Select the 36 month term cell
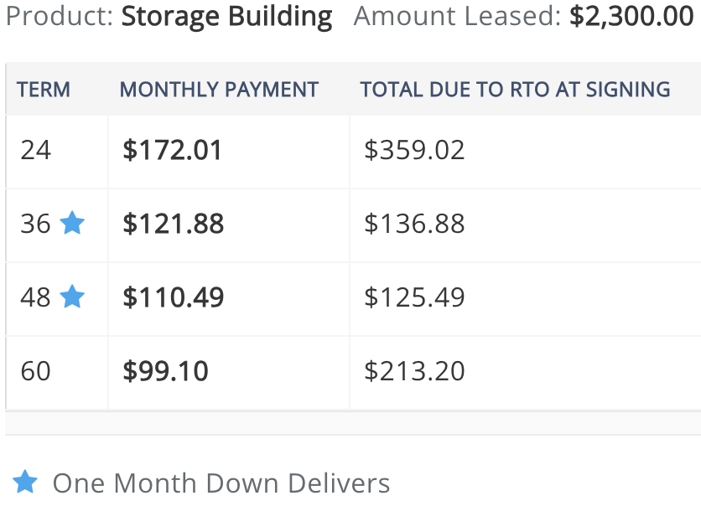The image size is (701, 506). point(57,225)
